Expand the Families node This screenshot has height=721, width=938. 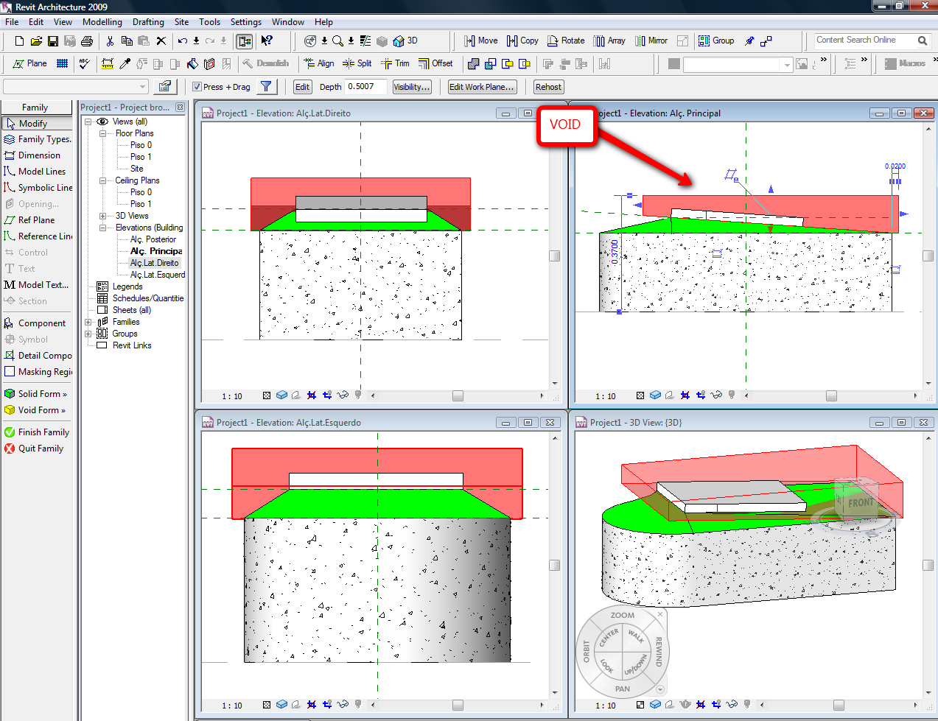pos(88,322)
